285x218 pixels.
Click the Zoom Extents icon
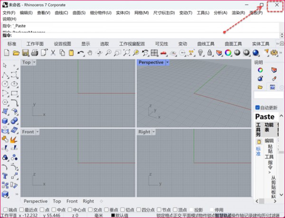click(x=127, y=53)
